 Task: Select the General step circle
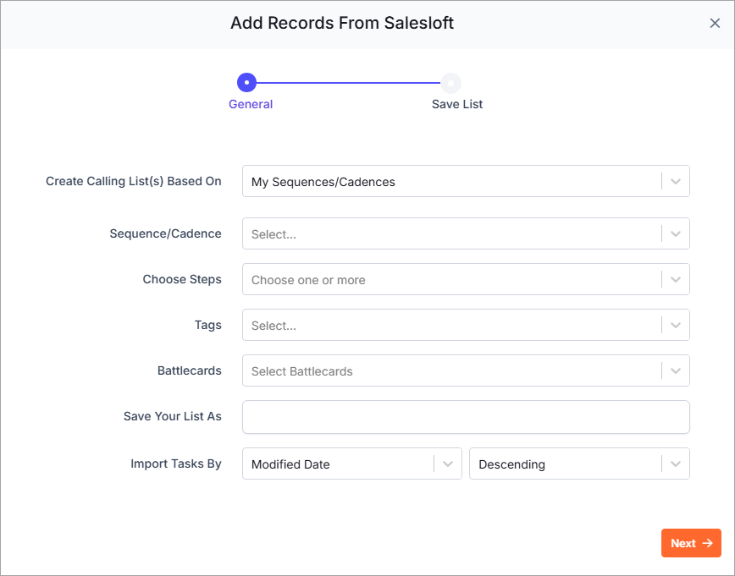pyautogui.click(x=246, y=82)
